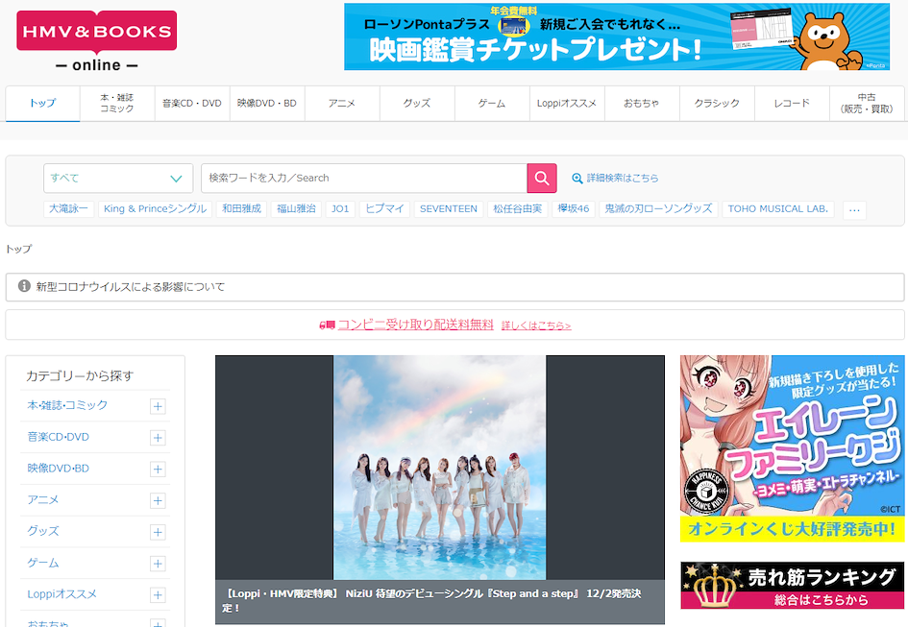Click the more keywords ellipsis button
The height and width of the screenshot is (627, 908).
pos(854,209)
